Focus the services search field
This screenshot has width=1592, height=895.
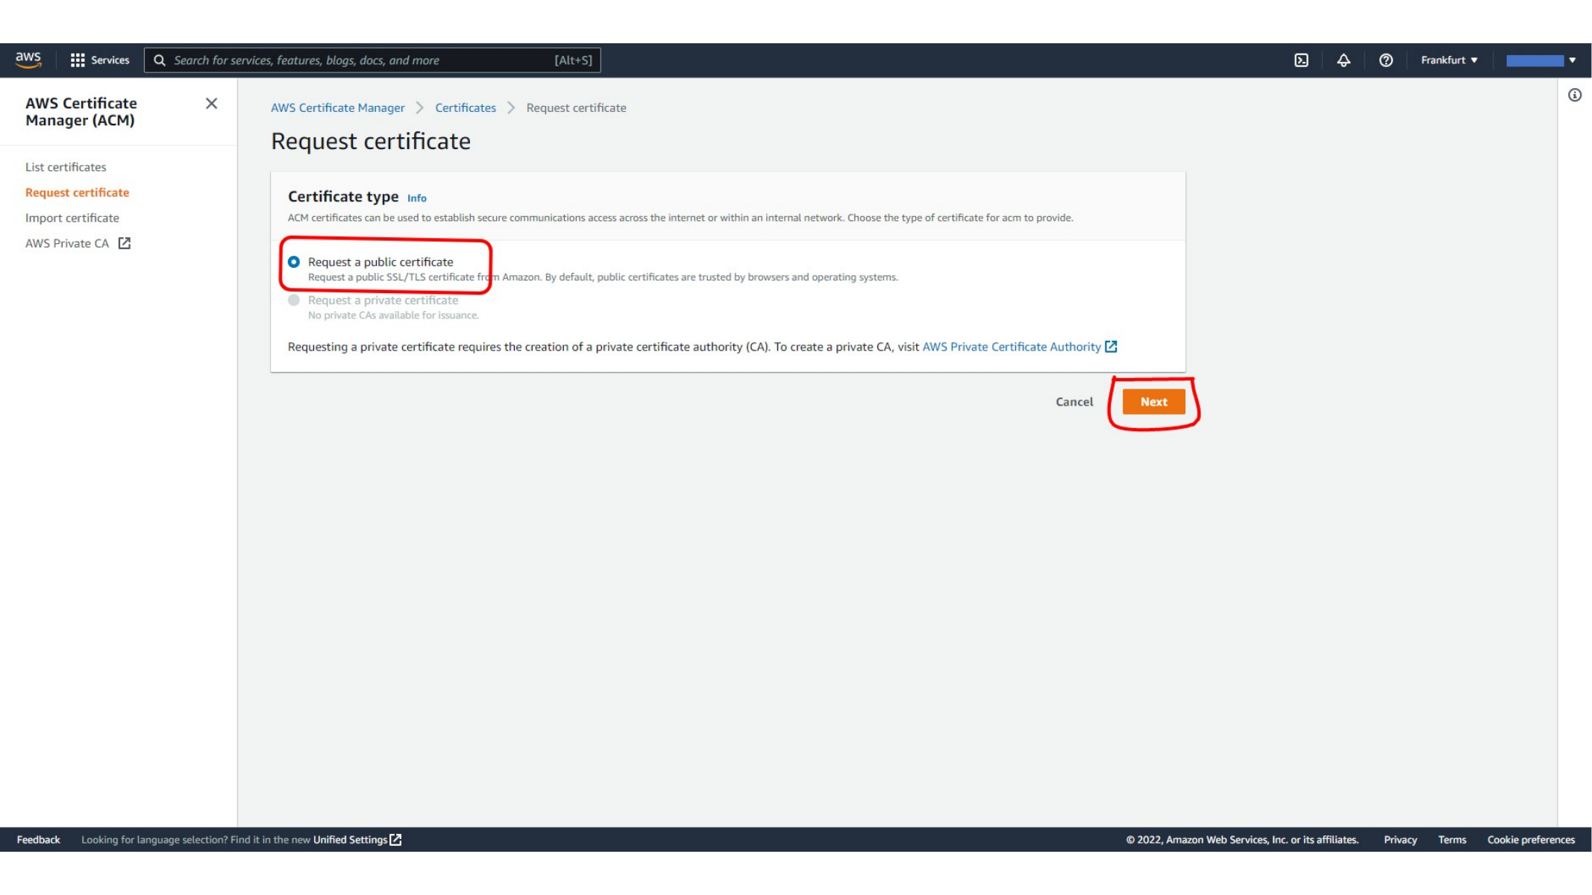pos(372,60)
